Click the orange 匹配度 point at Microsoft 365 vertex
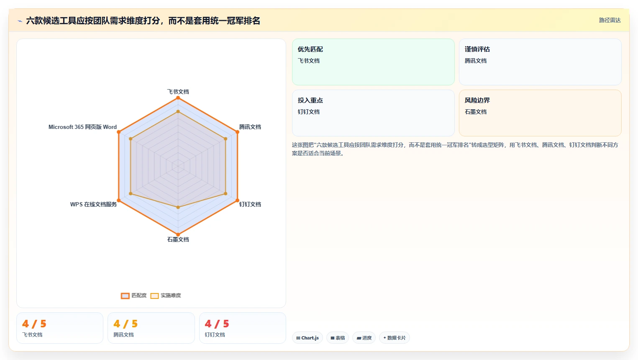 click(x=119, y=132)
